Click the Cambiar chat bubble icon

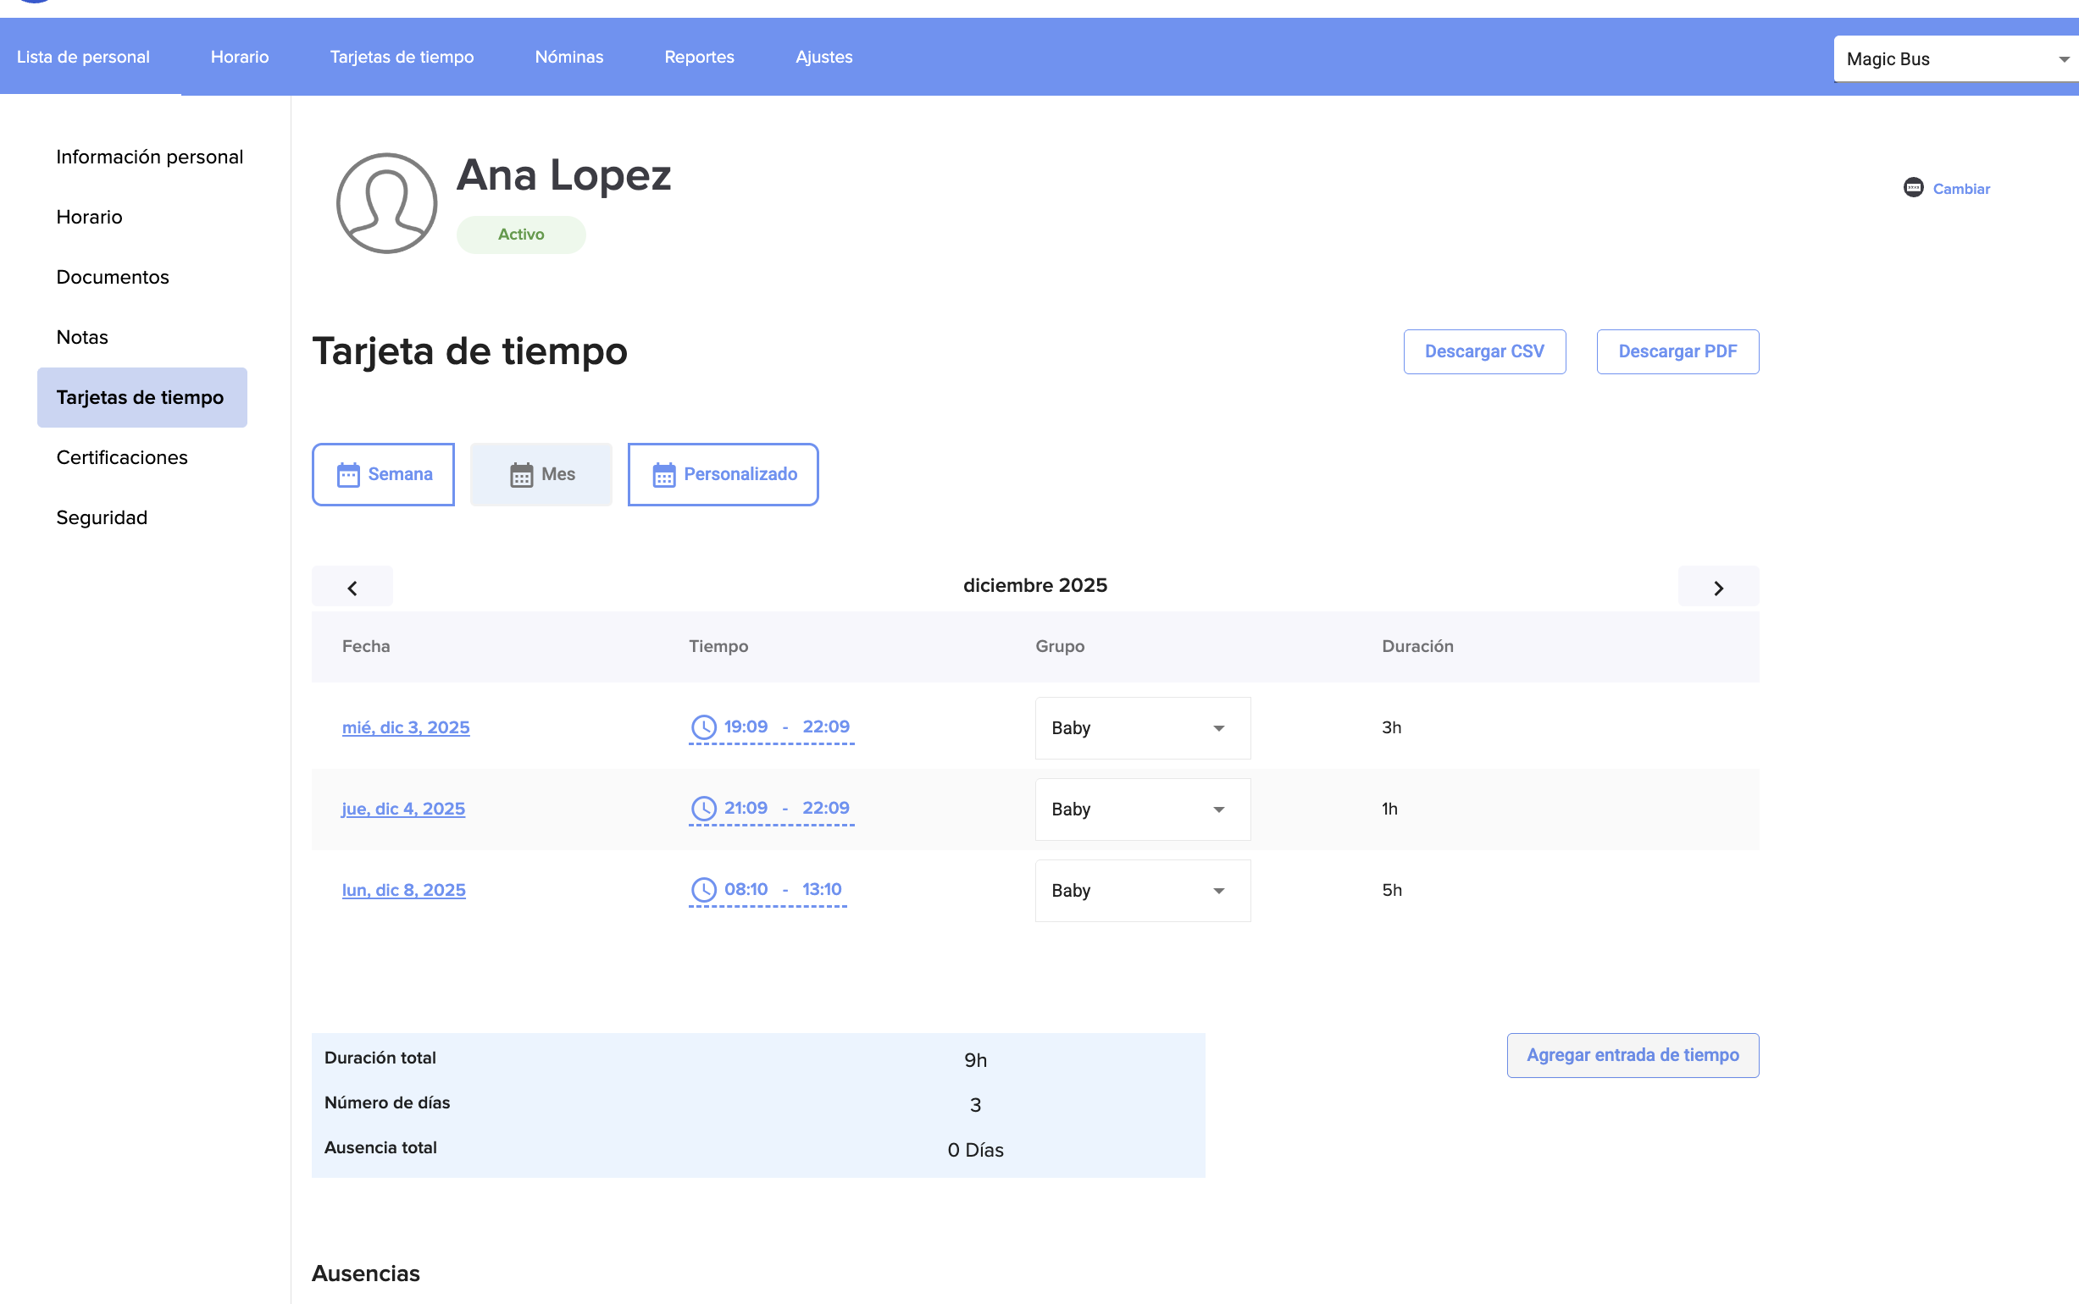[x=1912, y=188]
